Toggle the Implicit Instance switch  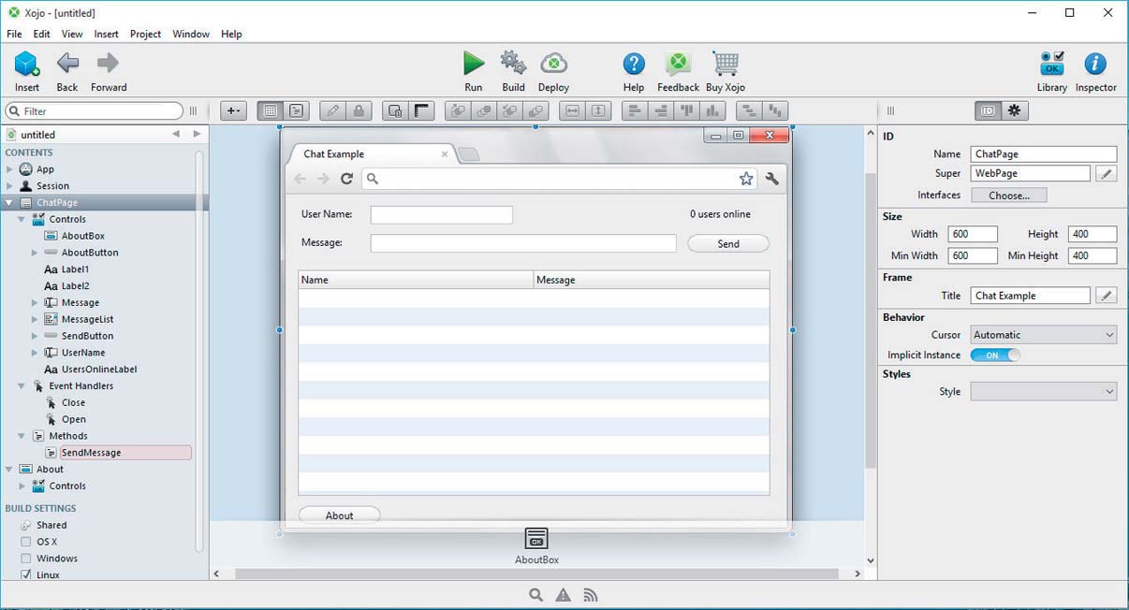point(995,356)
